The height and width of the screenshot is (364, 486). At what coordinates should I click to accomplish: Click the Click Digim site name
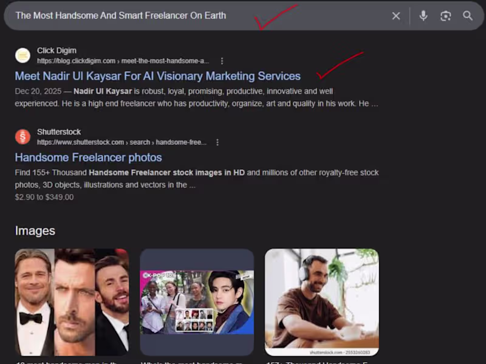click(56, 50)
